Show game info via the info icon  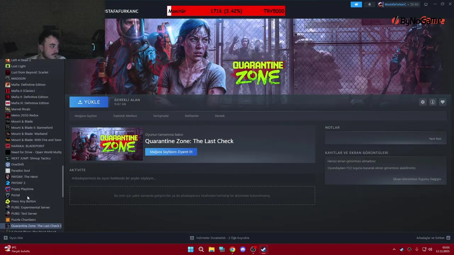tap(433, 102)
